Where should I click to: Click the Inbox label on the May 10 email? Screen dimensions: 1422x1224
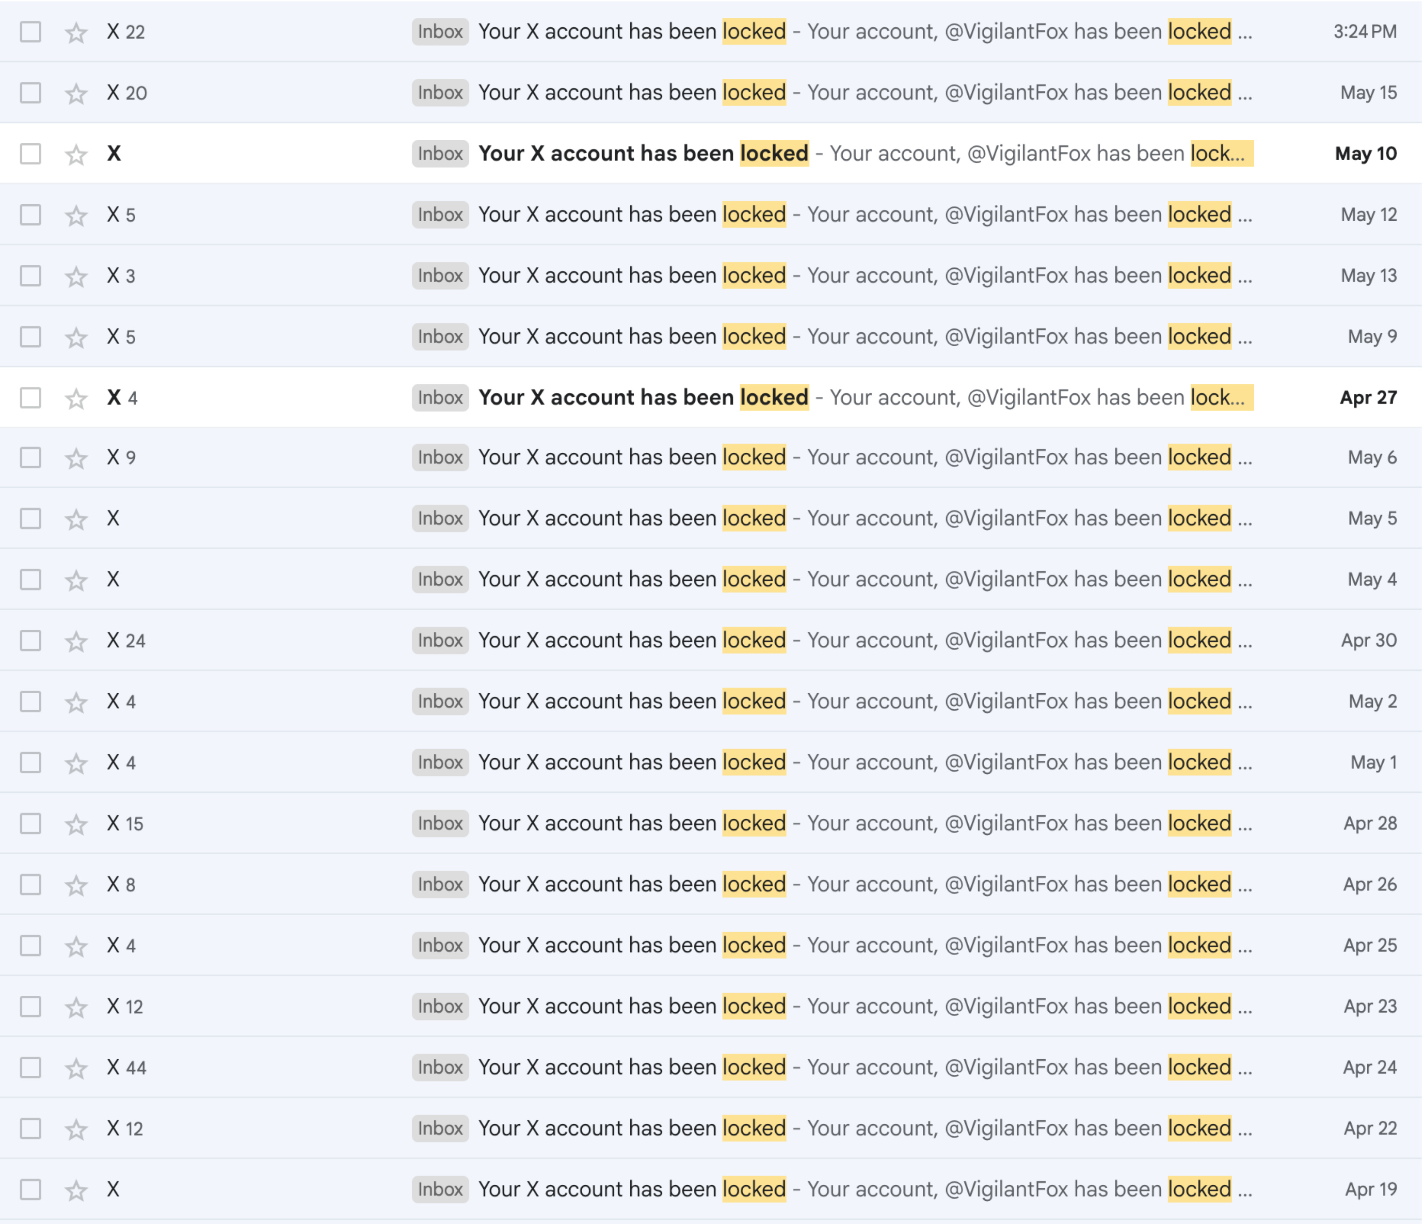pyautogui.click(x=440, y=154)
